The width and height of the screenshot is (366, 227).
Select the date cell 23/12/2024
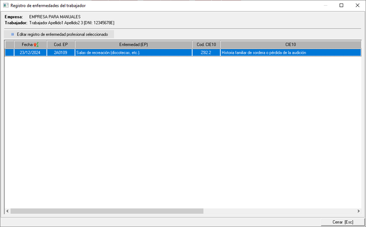30,53
